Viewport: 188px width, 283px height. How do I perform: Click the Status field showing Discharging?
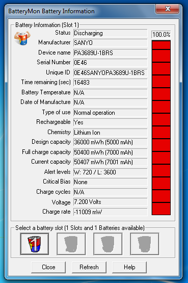111,33
